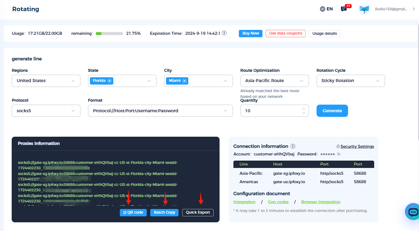Viewport: 419px width, 231px height.
Task: Generate new proxy lines
Action: tap(332, 111)
